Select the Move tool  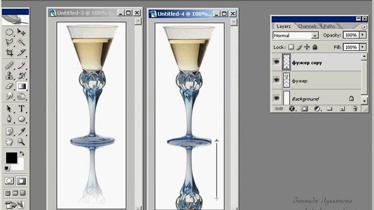(x=21, y=32)
